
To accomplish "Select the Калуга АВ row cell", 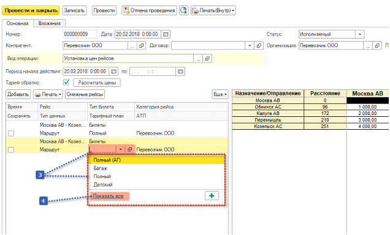I will coord(268,113).
